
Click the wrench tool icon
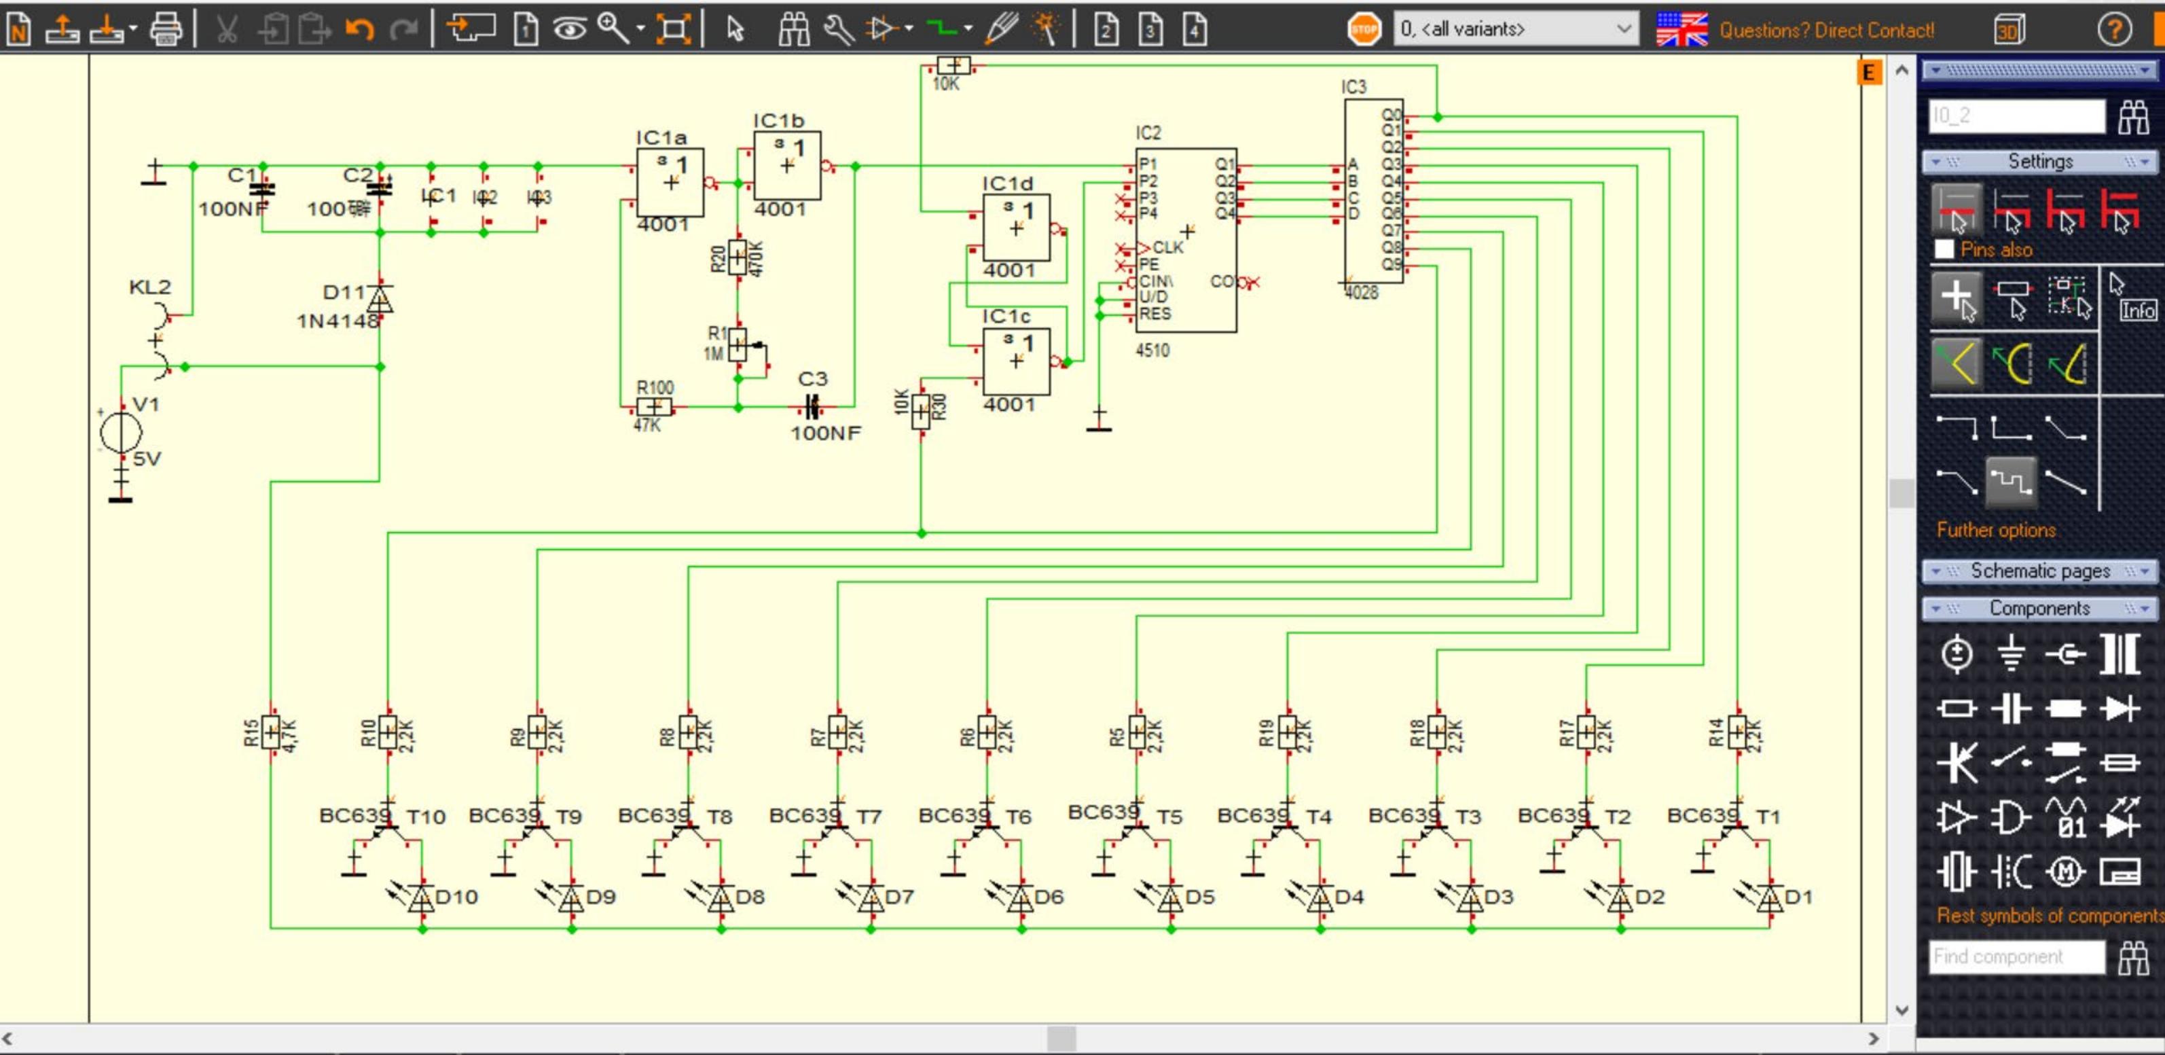point(838,29)
